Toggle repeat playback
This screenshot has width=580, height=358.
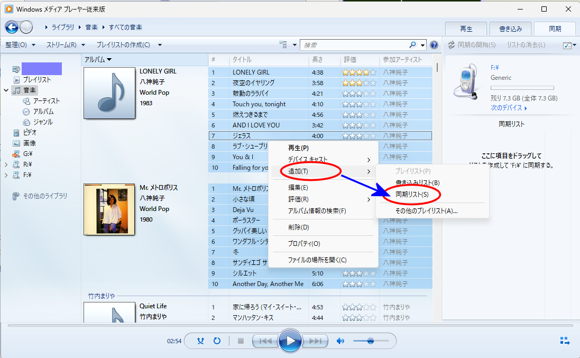217,341
